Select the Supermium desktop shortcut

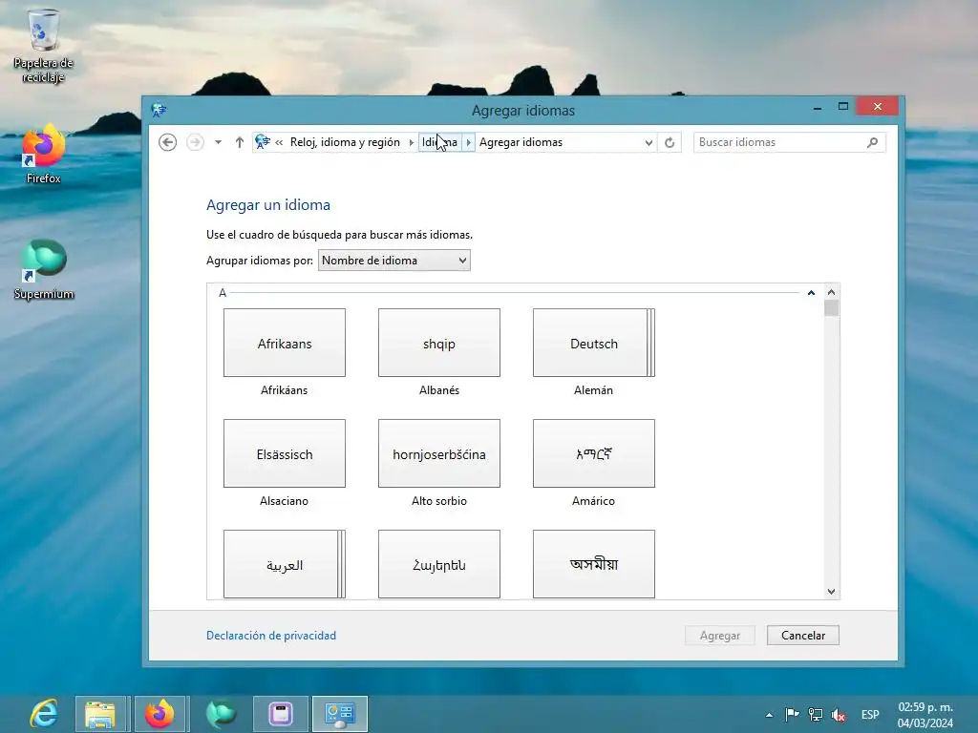[x=44, y=270]
